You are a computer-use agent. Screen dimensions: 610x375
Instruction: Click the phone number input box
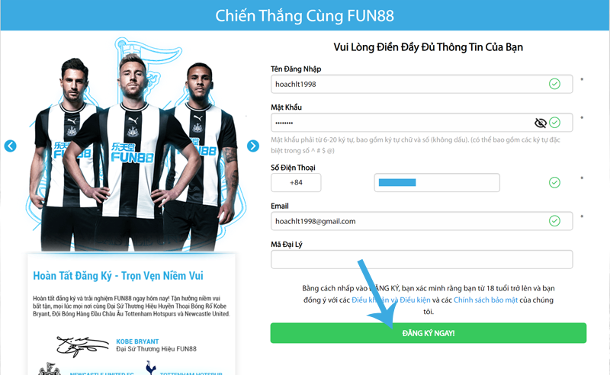point(437,182)
